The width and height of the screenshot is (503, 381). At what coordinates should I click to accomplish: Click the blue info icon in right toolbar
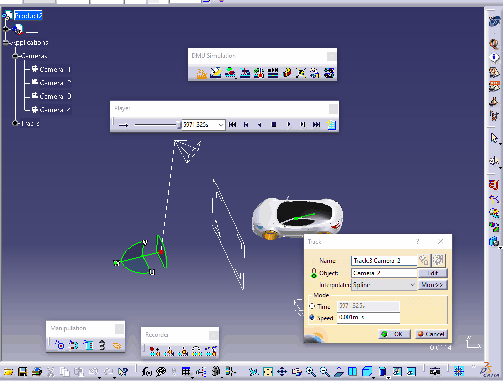click(x=494, y=58)
